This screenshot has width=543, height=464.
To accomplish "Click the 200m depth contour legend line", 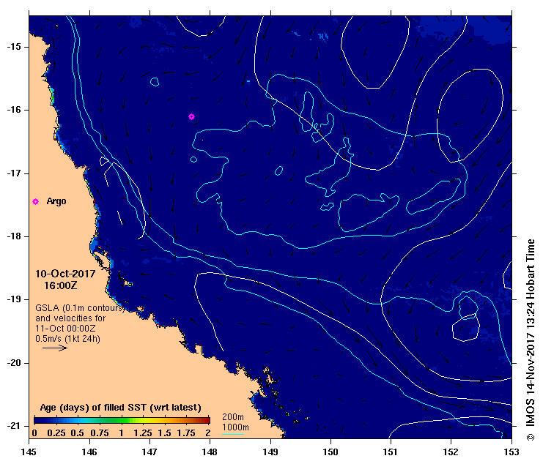I will click(x=232, y=422).
